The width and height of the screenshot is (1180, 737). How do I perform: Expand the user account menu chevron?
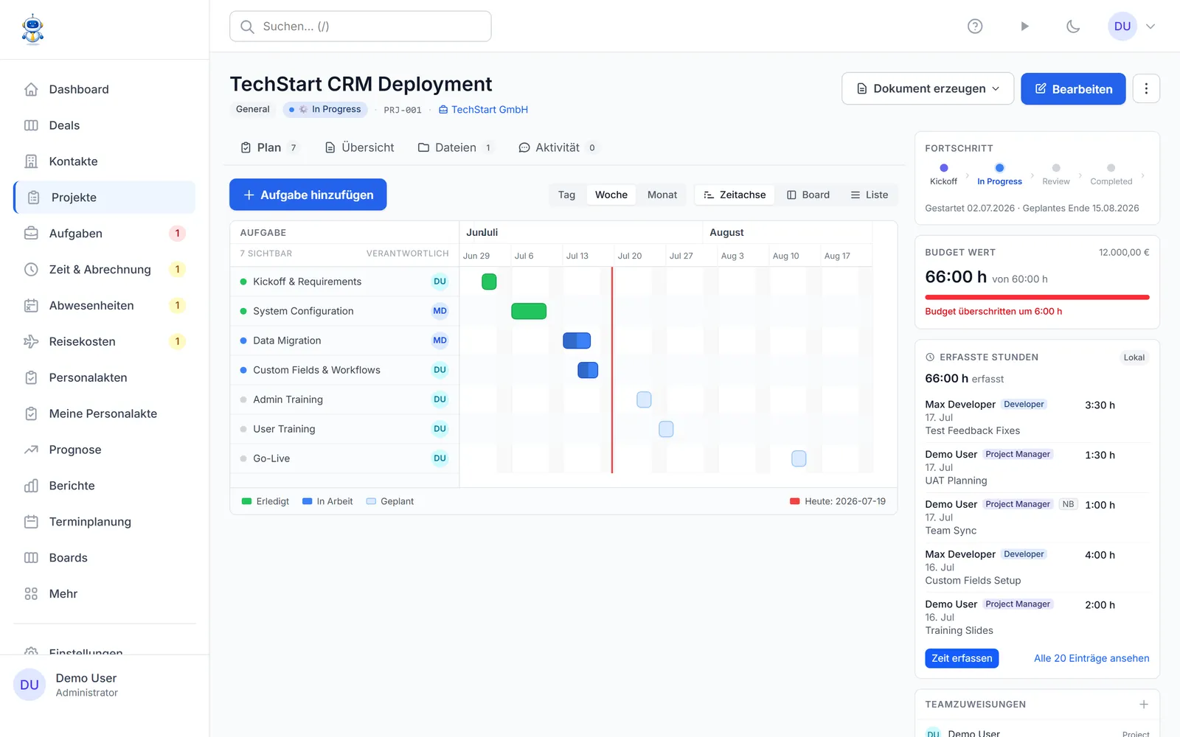click(1150, 27)
